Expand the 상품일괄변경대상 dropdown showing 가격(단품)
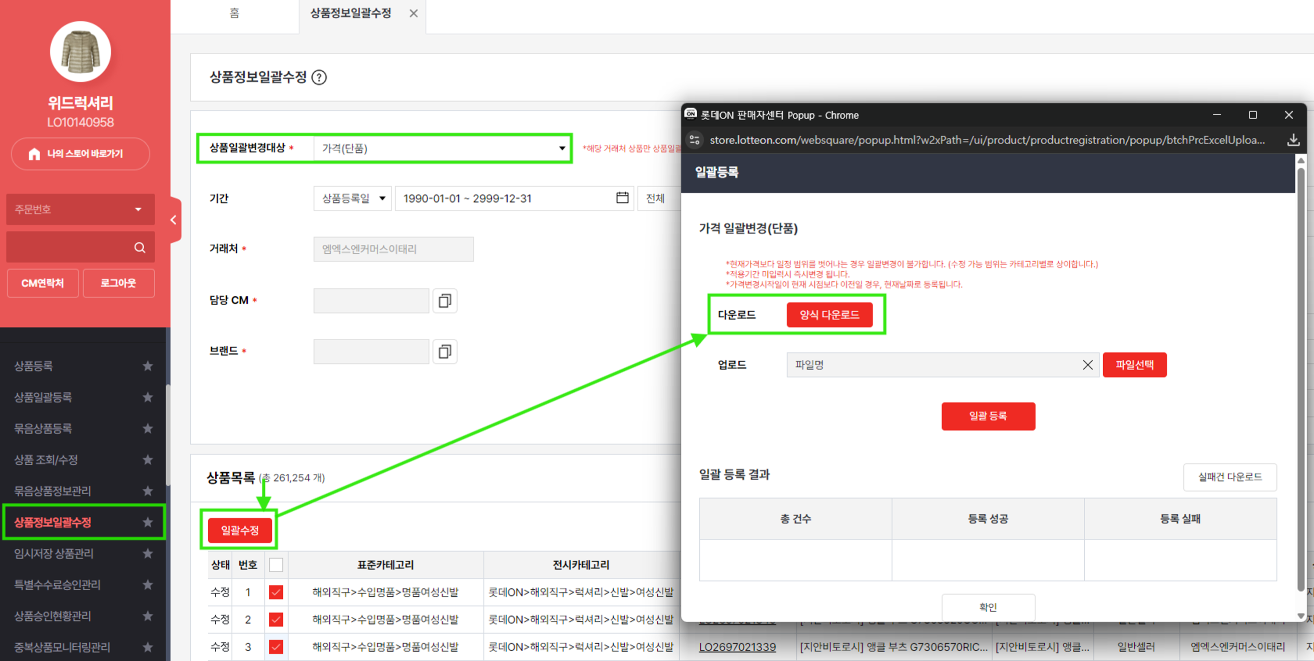This screenshot has width=1314, height=661. pos(442,148)
